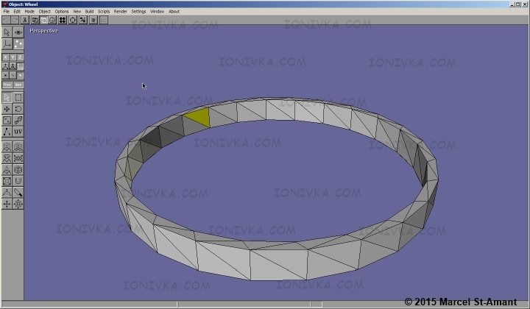Toggle the Y axis constraint
This screenshot has width=530, height=309.
pos(13,57)
